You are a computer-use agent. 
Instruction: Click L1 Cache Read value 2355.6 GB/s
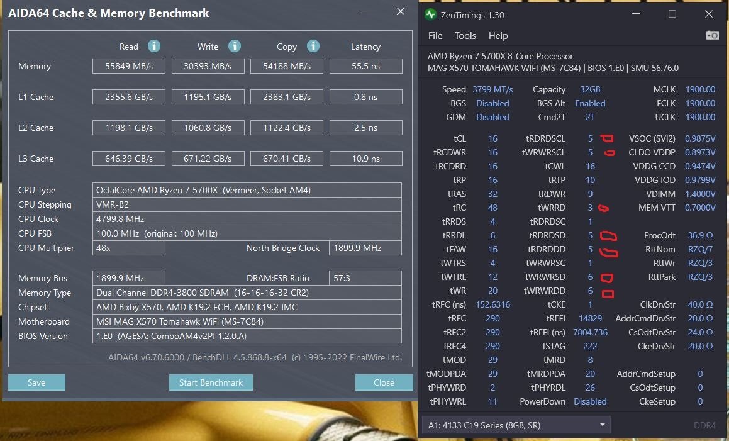[x=129, y=97]
